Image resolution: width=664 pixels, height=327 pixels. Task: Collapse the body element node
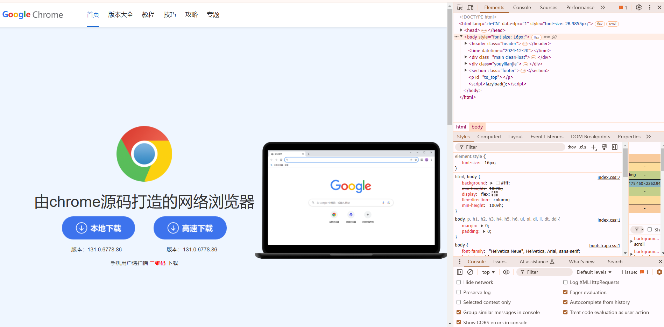click(461, 36)
